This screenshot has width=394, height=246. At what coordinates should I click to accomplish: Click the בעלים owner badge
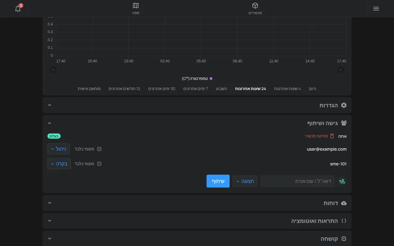(x=54, y=136)
